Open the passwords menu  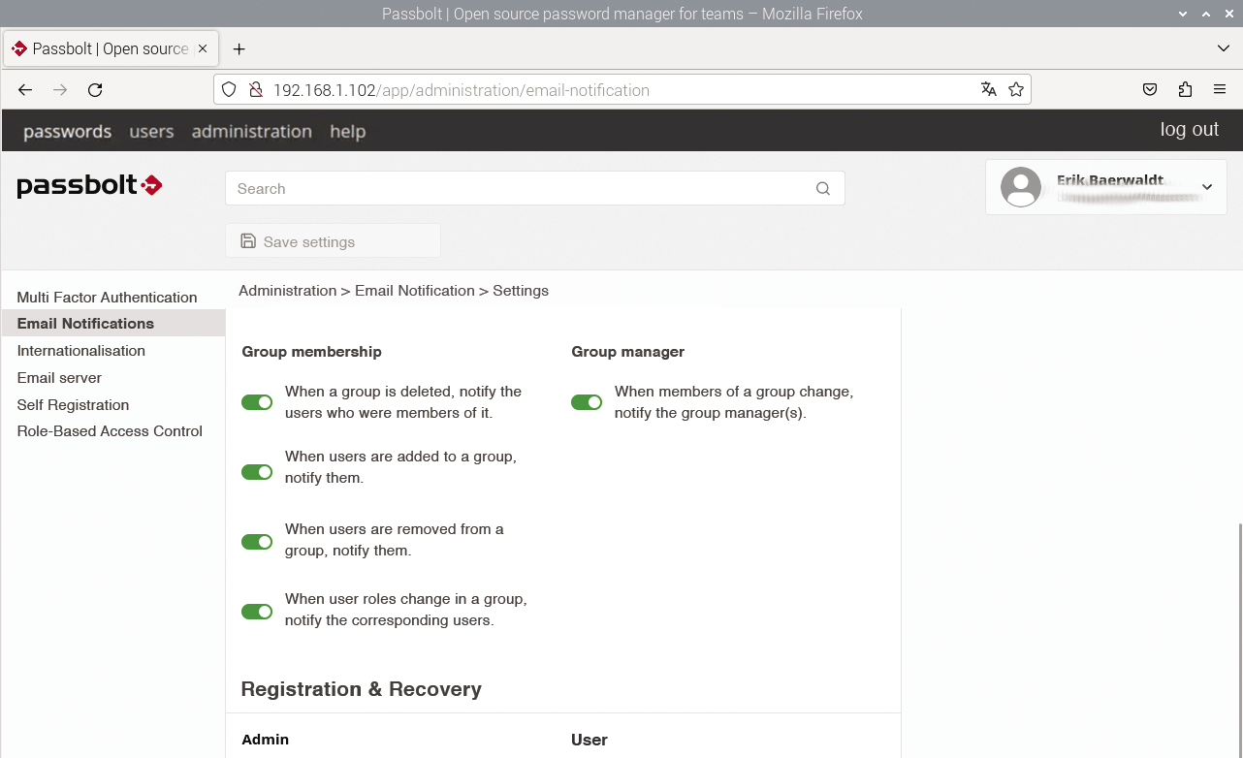point(68,132)
